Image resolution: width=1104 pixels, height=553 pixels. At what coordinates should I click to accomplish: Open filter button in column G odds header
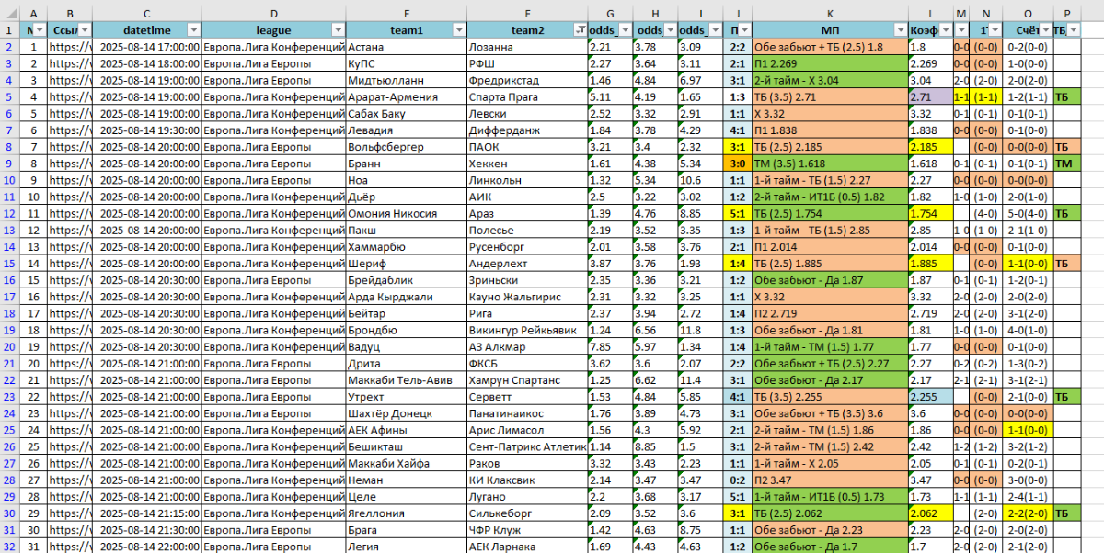(625, 30)
